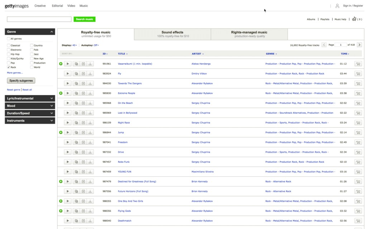Image resolution: width=367 pixels, height=229 pixels.
Task: Open the shopping basket in the header
Action: [355, 19]
